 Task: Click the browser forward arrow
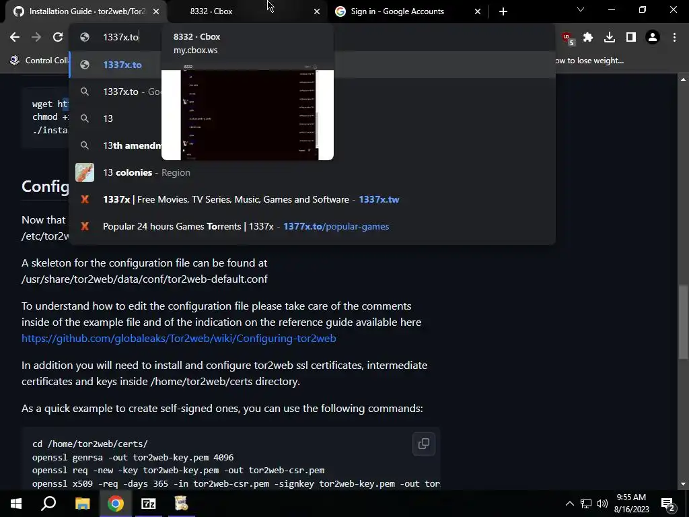coord(36,38)
